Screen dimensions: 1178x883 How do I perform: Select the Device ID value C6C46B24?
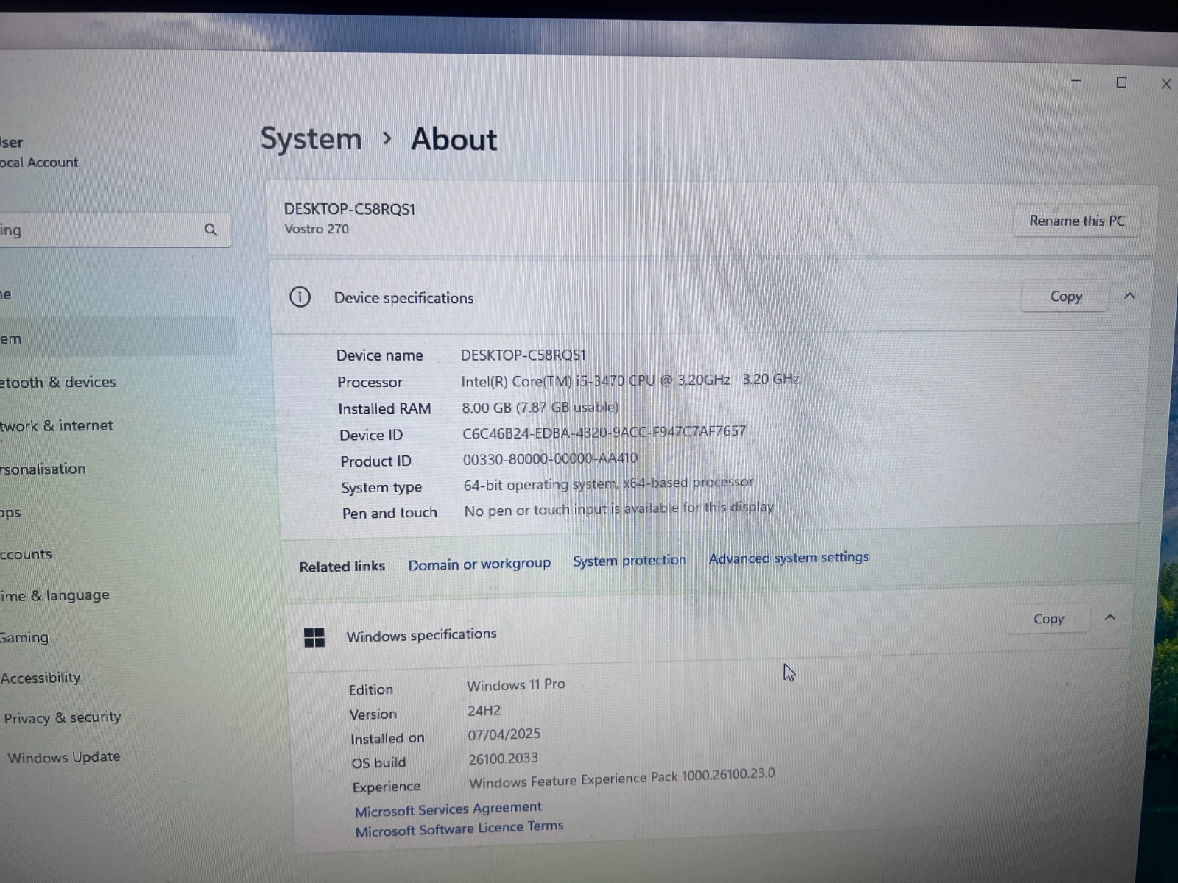(x=604, y=432)
